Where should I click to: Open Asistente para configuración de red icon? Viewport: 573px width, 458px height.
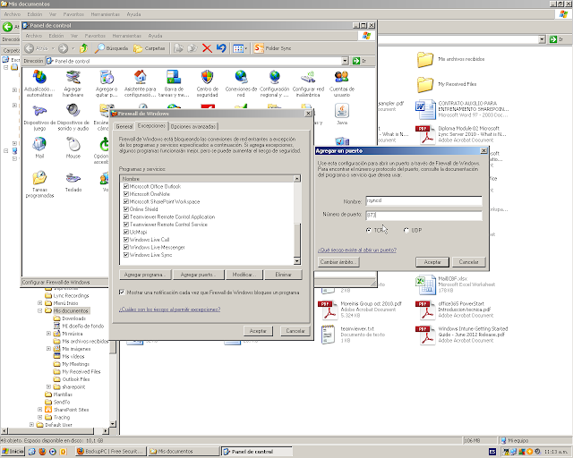click(140, 83)
